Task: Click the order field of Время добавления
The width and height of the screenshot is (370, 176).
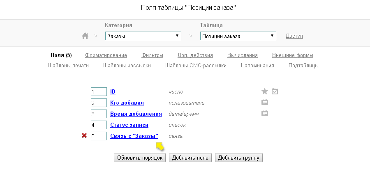Action: click(99, 114)
